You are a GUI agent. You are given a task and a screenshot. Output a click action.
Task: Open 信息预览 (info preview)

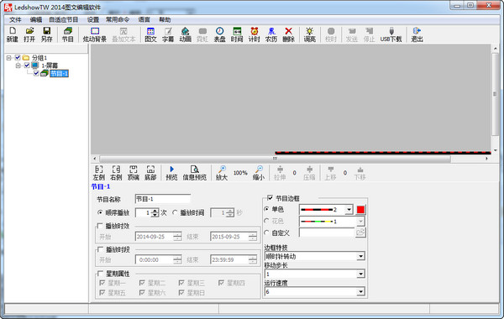195,172
